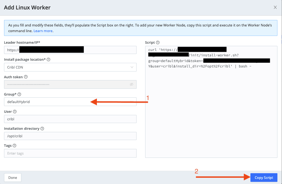This screenshot has height=184, width=282.
Task: Toggle Auth token visibility eye icon
Action: pos(131,84)
